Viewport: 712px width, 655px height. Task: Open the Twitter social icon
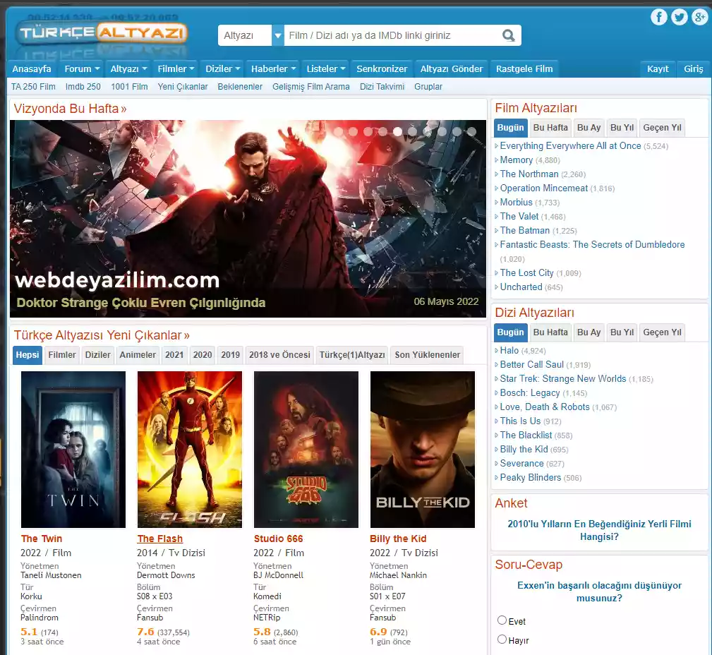click(680, 17)
